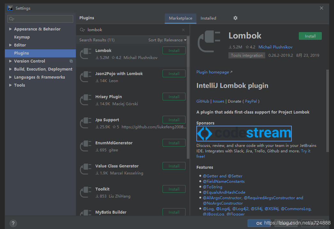The image size is (334, 229).
Task: Install the Value Class Generator plugin
Action: (x=174, y=166)
